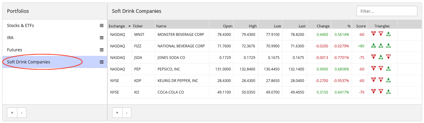The height and width of the screenshot is (123, 424).
Task: Click the daily triangle icon for KDP
Action: [374, 80]
